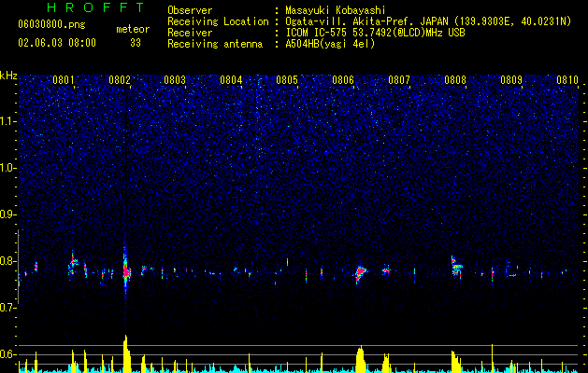Click the 0.8 kHz axis label
588x373 pixels.
coord(8,261)
